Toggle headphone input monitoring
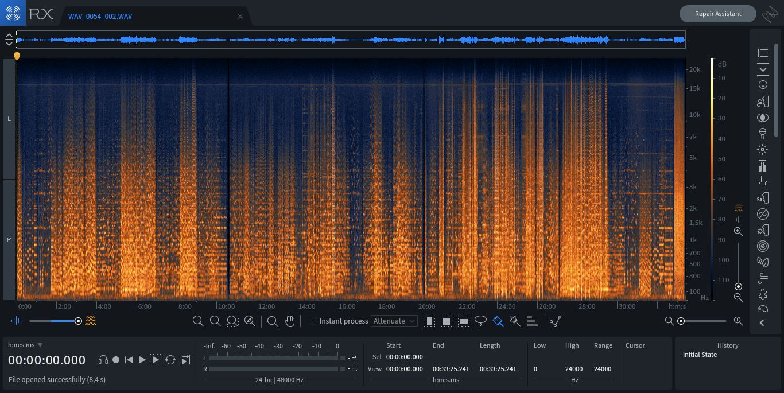 click(x=103, y=360)
